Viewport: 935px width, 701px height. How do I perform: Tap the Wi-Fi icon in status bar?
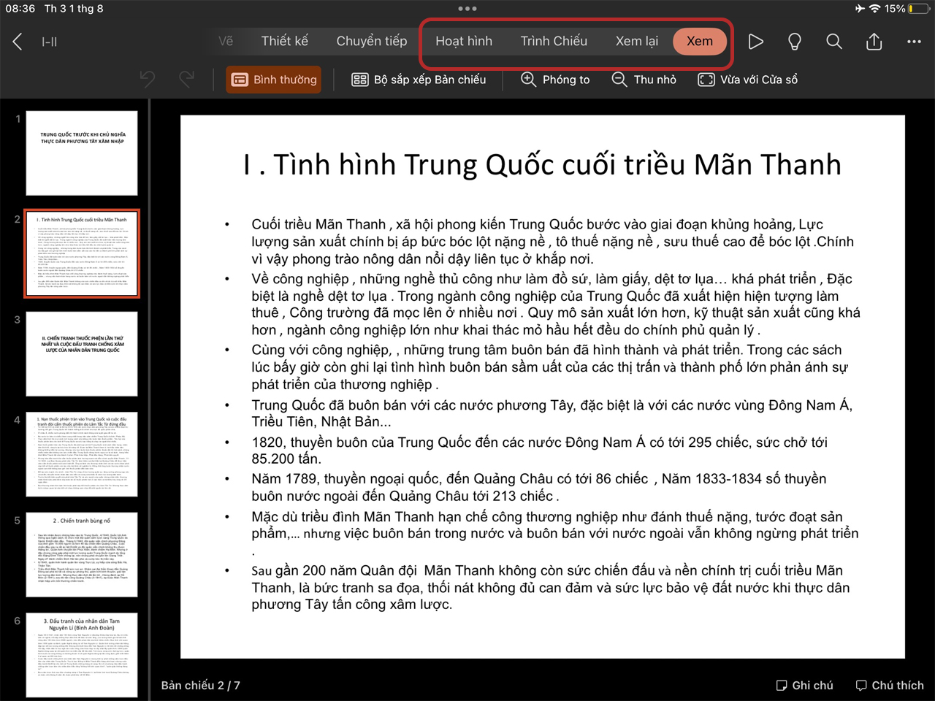click(874, 9)
